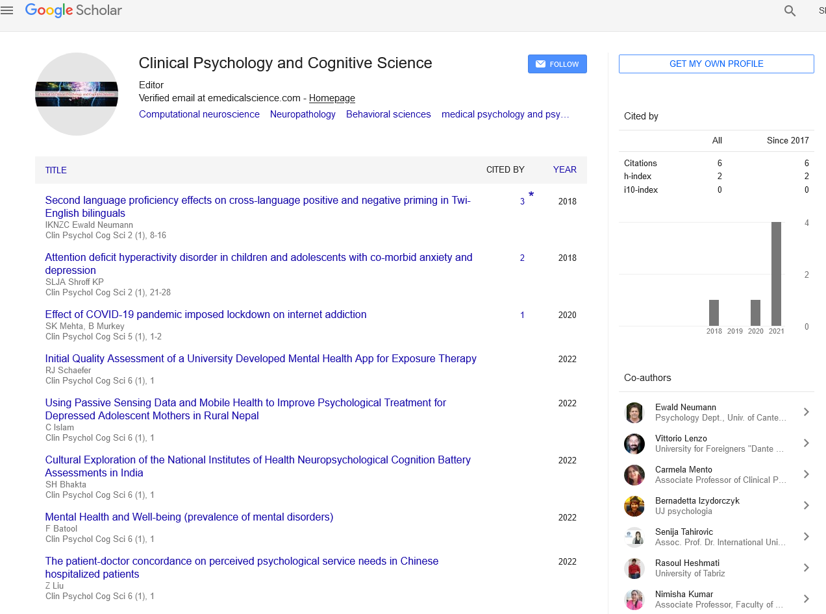Open the Homepage link
Viewport: 826px width, 614px height.
coord(332,98)
